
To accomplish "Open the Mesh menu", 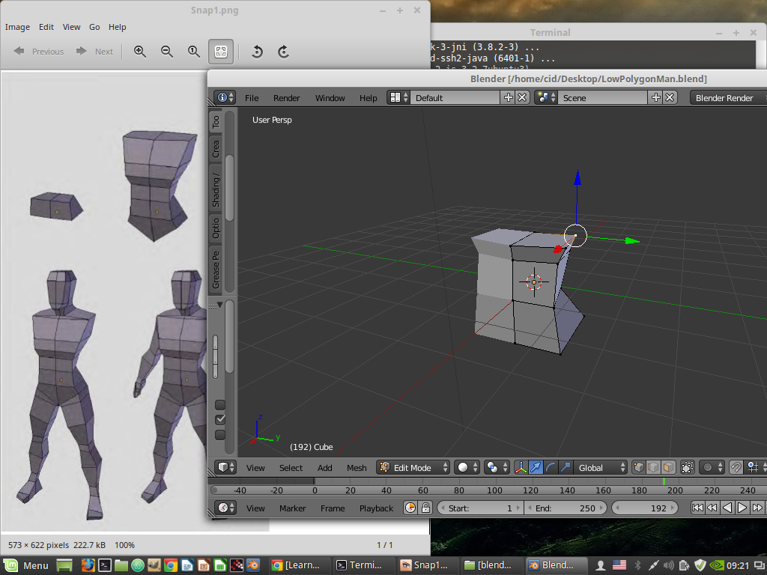I will point(356,468).
